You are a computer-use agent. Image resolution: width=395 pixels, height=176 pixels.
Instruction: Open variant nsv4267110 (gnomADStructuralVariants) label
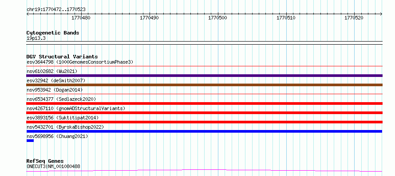[76, 108]
